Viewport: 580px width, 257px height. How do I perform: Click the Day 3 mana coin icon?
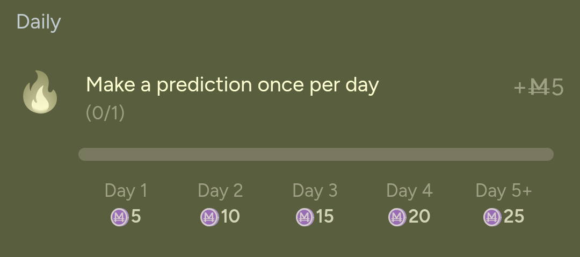305,217
